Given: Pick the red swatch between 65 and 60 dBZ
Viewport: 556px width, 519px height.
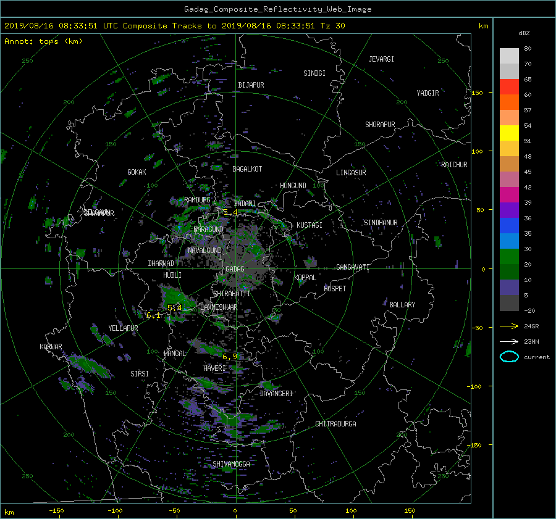Looking at the screenshot, I should (509, 86).
